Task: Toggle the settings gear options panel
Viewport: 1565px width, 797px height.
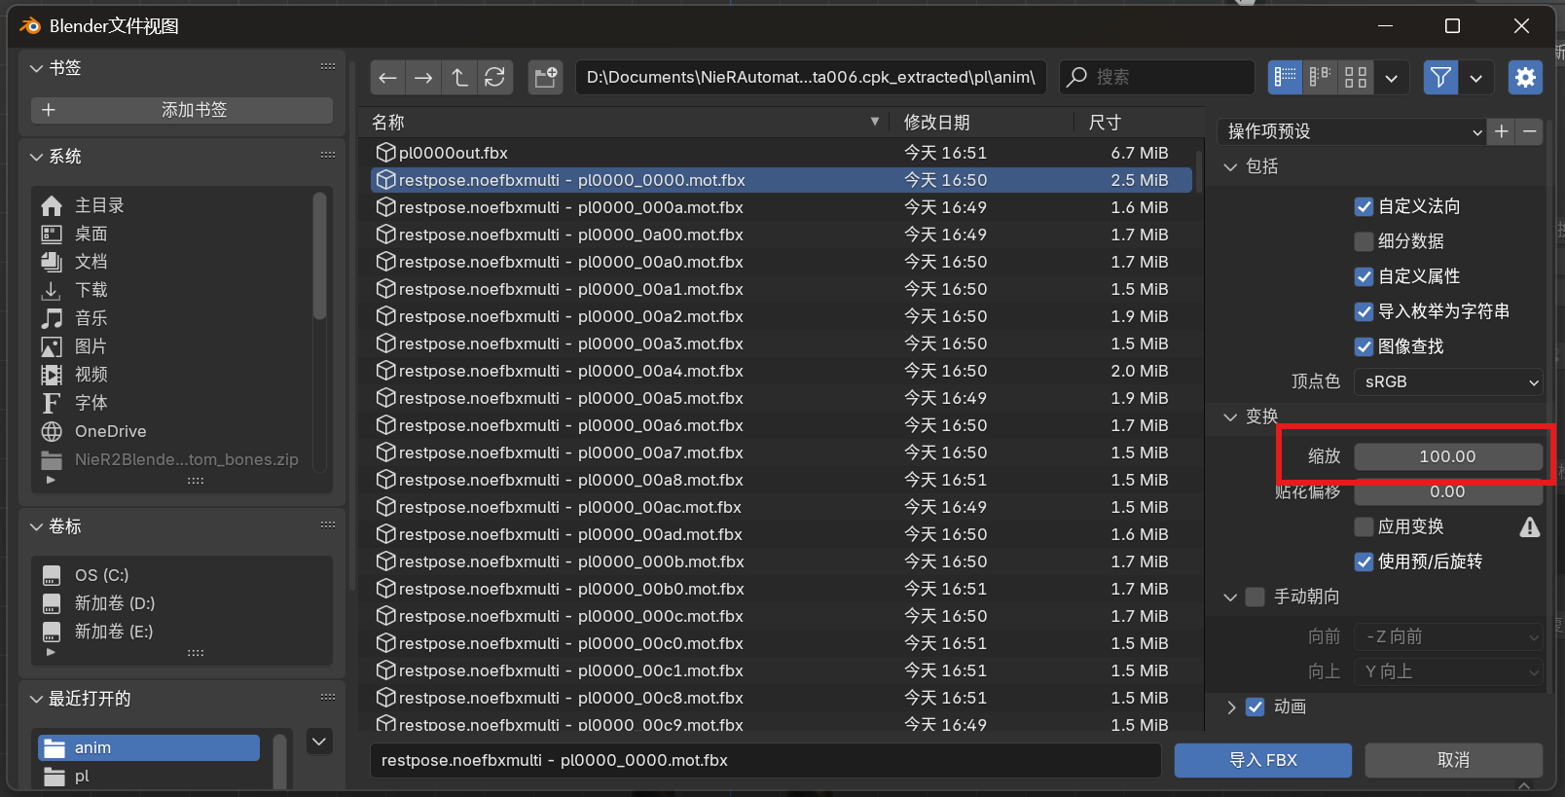Action: (x=1525, y=78)
